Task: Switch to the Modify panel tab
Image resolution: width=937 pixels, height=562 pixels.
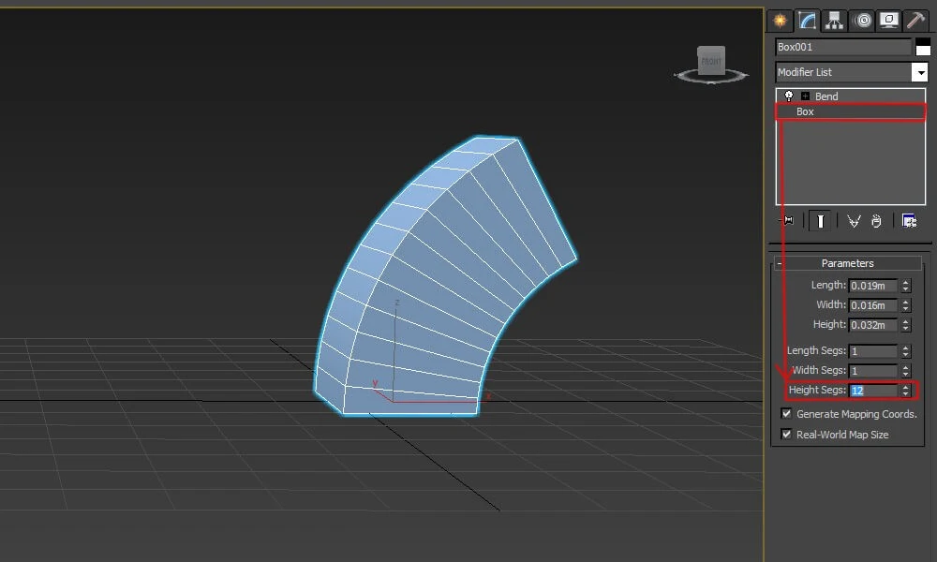Action: click(x=807, y=21)
